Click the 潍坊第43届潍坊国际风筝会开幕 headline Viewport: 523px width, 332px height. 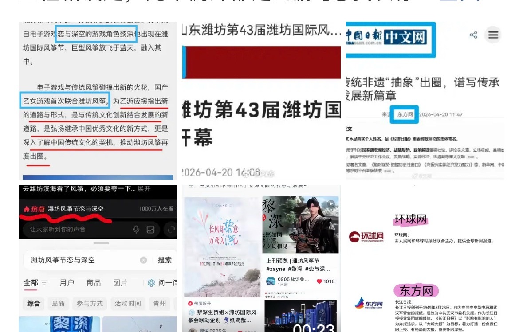pyautogui.click(x=262, y=123)
